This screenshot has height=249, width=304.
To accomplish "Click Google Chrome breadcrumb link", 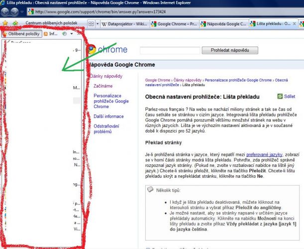I will [157, 80].
